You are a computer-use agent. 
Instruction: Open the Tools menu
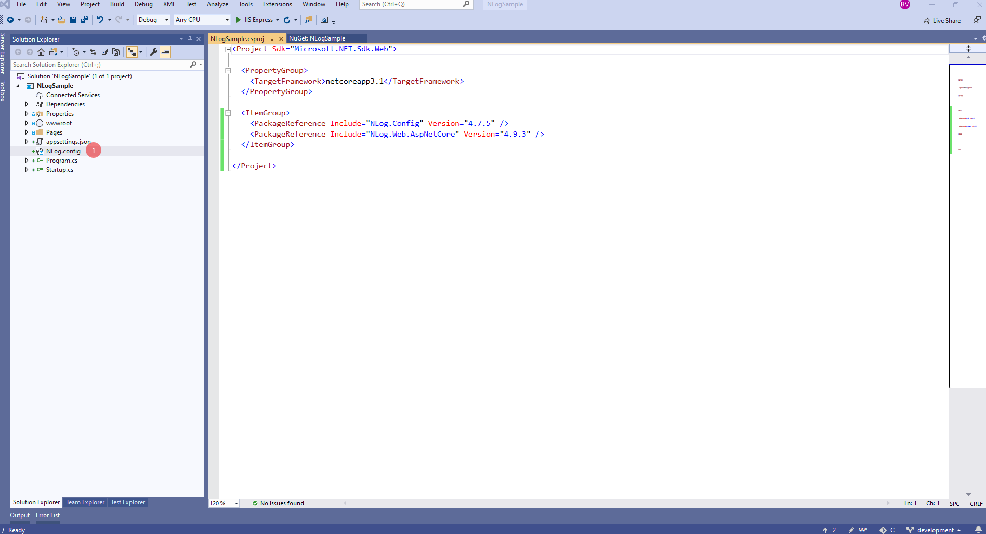coord(245,4)
